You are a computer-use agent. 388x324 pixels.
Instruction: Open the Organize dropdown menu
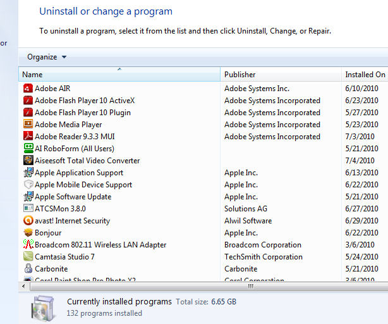47,57
